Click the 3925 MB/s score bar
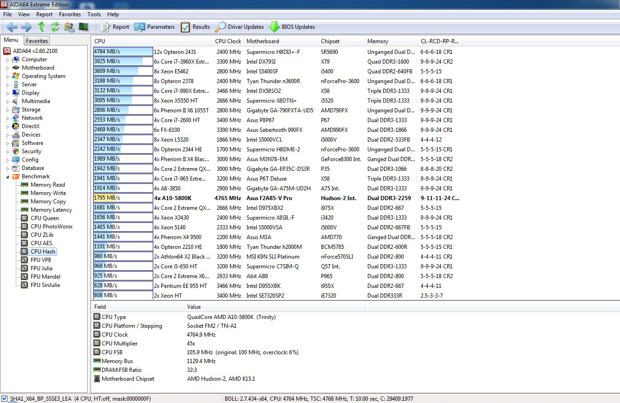Image resolution: width=620 pixels, height=403 pixels. [123, 62]
